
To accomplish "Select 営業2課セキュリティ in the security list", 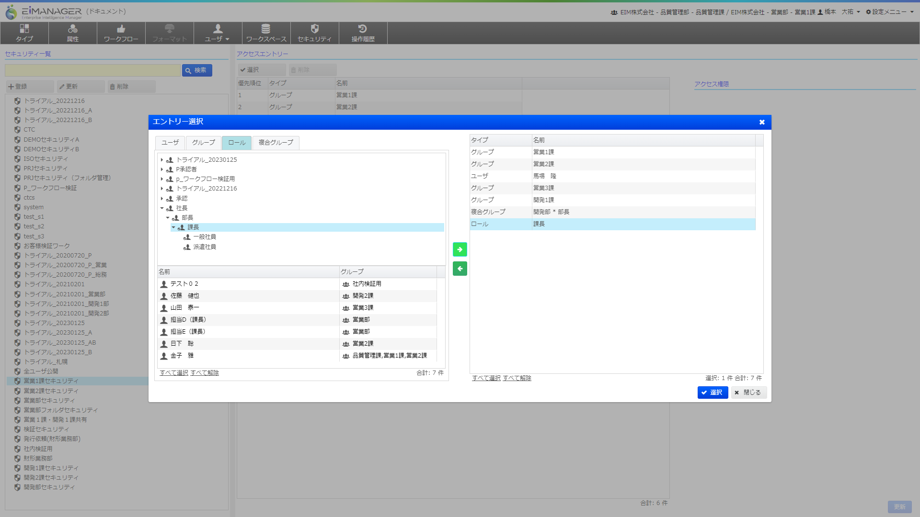I will [51, 391].
